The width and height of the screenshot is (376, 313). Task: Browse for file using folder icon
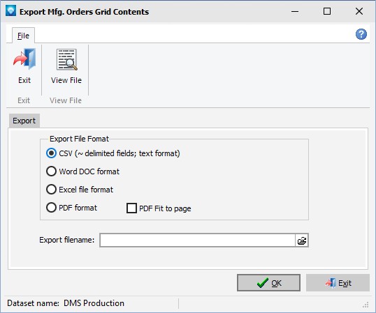pos(302,241)
